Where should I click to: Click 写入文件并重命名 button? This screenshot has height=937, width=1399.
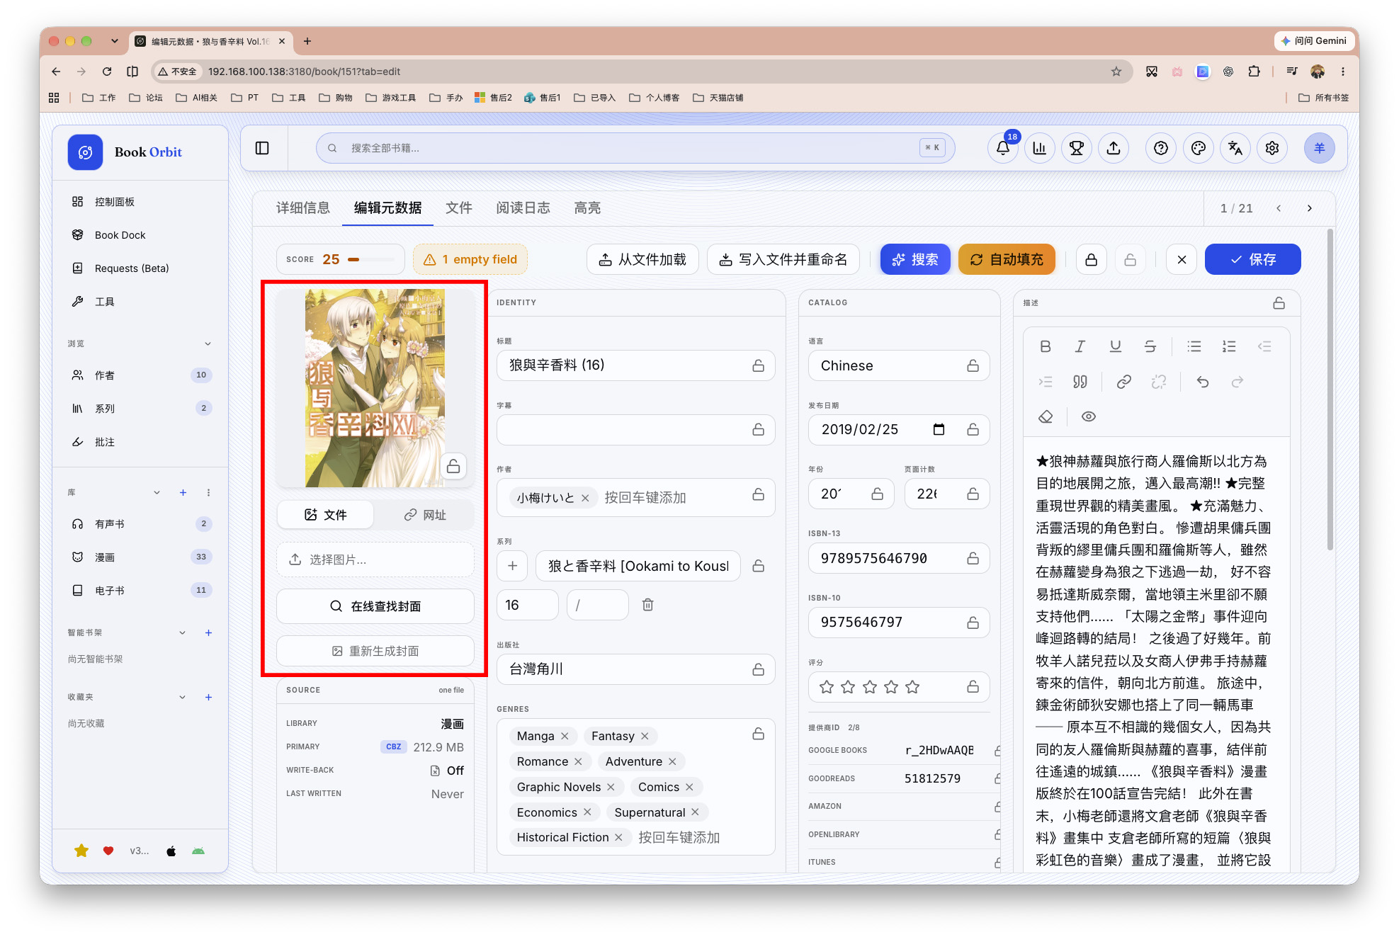(x=783, y=259)
